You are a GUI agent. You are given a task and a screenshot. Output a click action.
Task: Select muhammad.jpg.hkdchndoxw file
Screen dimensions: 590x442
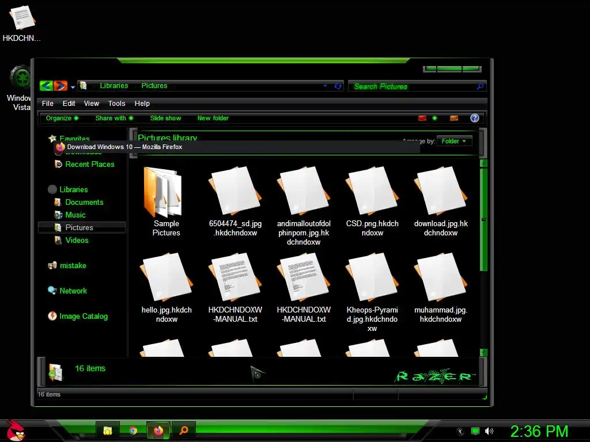(x=441, y=288)
